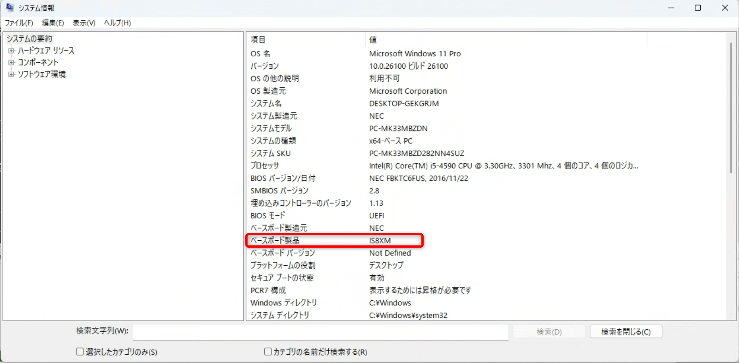Expand the ハードウェア リソース tree node
Screen dimensions: 739x363
point(11,51)
